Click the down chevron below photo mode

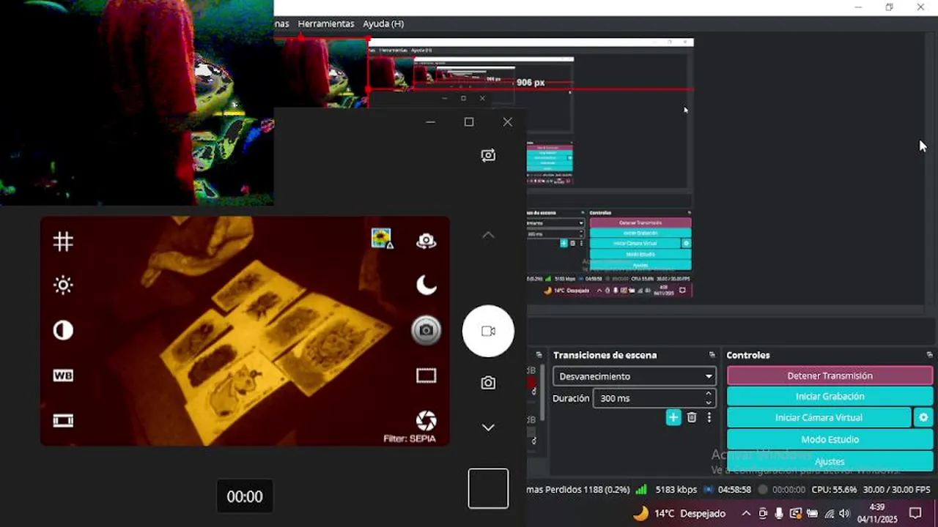pyautogui.click(x=488, y=427)
